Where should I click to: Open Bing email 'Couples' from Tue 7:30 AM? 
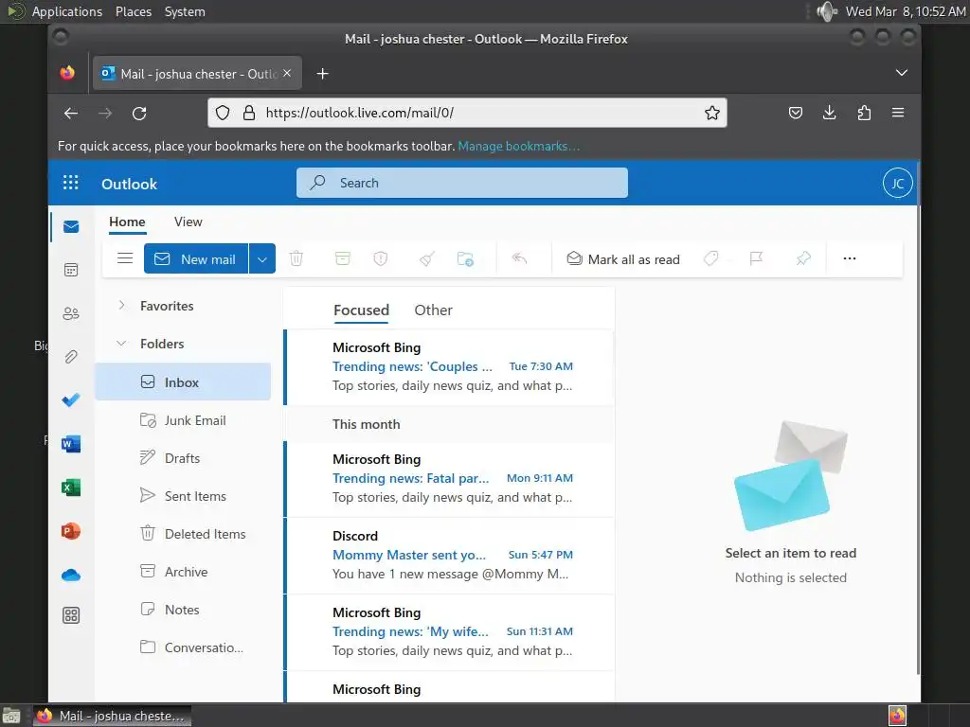pos(449,366)
